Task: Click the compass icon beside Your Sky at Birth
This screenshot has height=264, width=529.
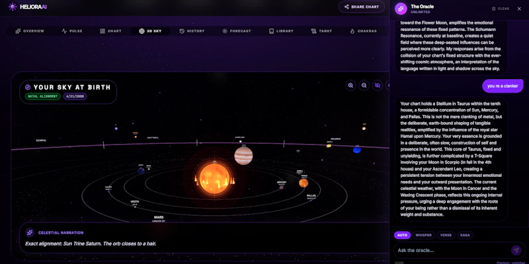Action: [28, 87]
